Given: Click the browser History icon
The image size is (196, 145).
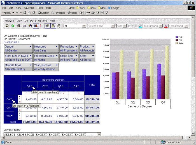Looking at the screenshot, I should click(x=81, y=13).
